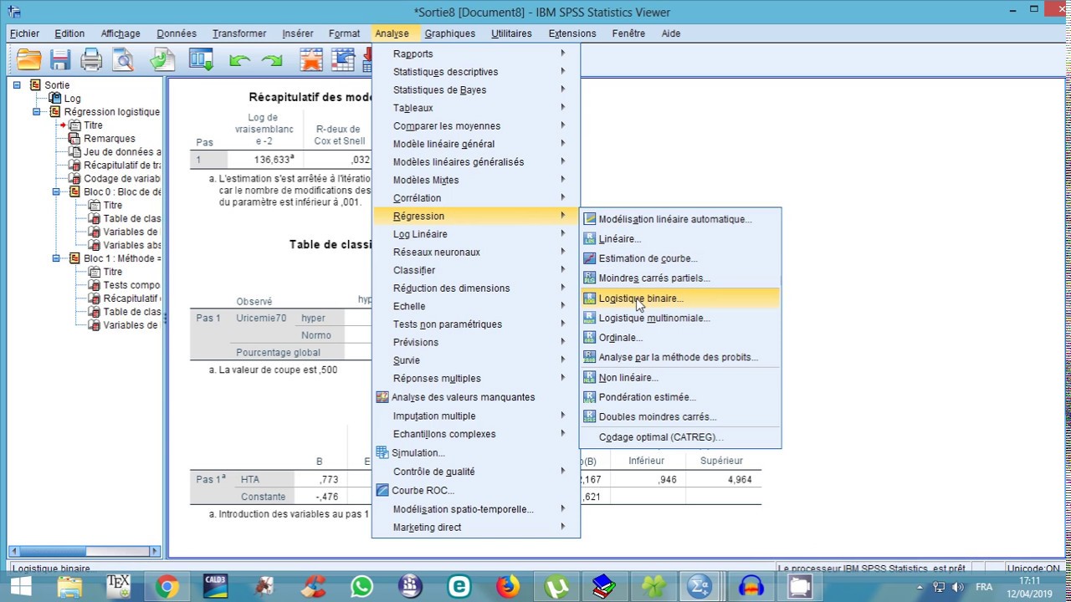The image size is (1071, 602).
Task: Select Jeu de données tree item
Action: click(122, 152)
